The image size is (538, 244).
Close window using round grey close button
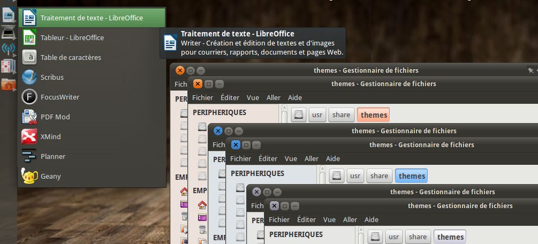click(x=256, y=192)
